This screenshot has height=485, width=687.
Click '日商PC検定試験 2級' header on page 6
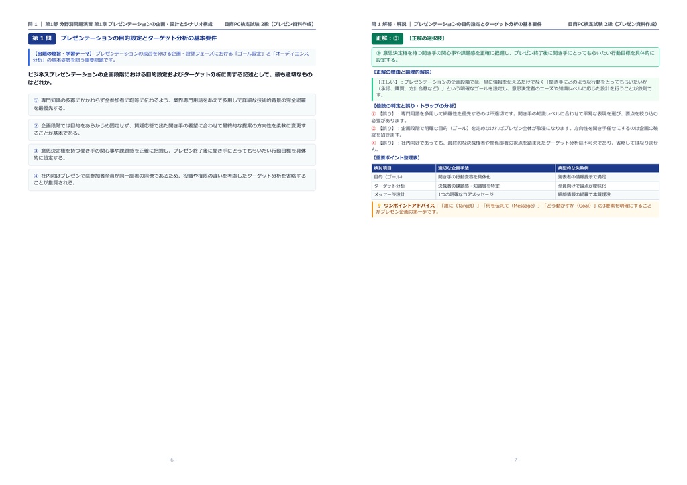269,25
